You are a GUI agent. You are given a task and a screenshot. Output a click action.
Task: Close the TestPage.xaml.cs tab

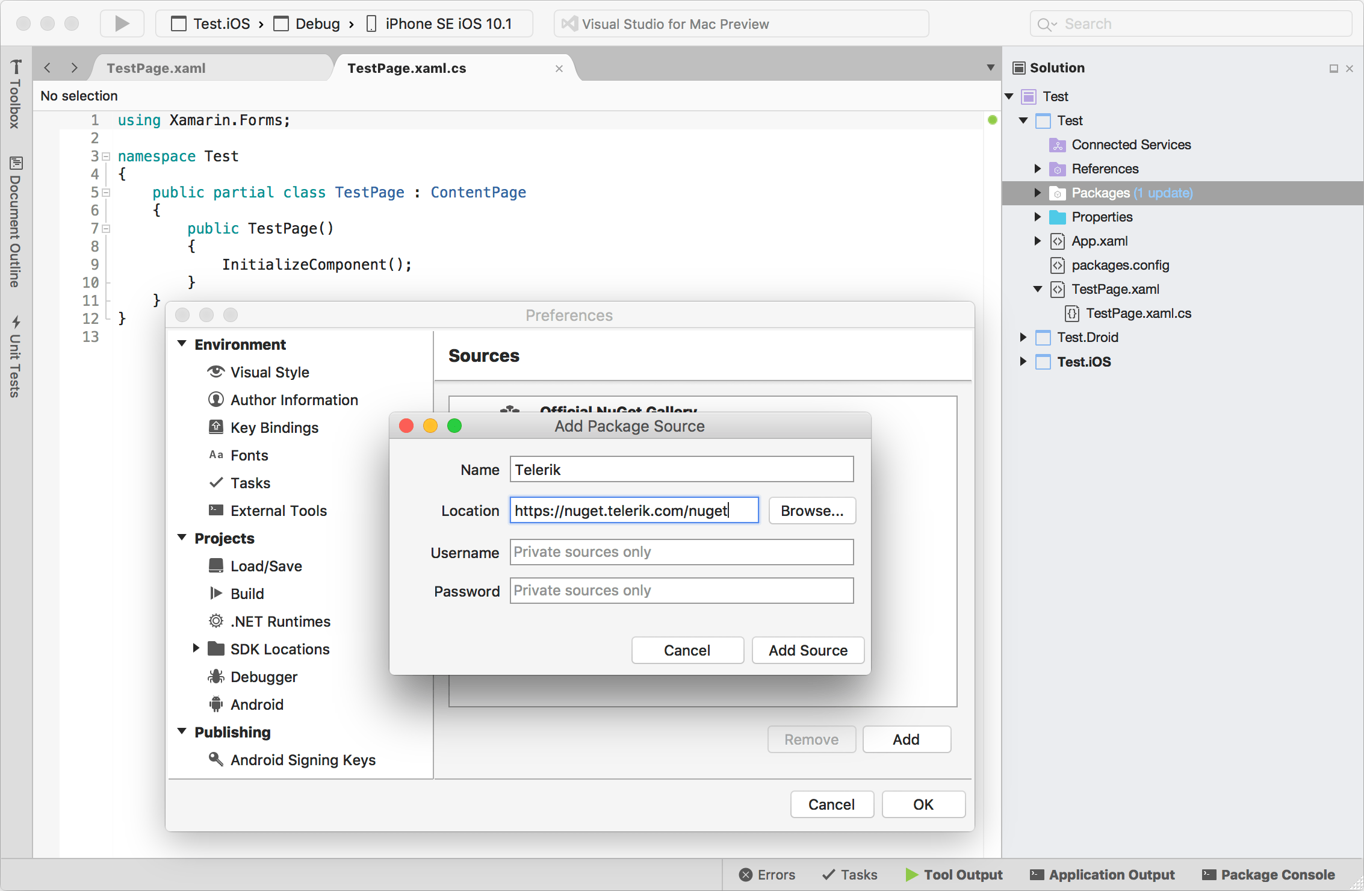pos(559,69)
